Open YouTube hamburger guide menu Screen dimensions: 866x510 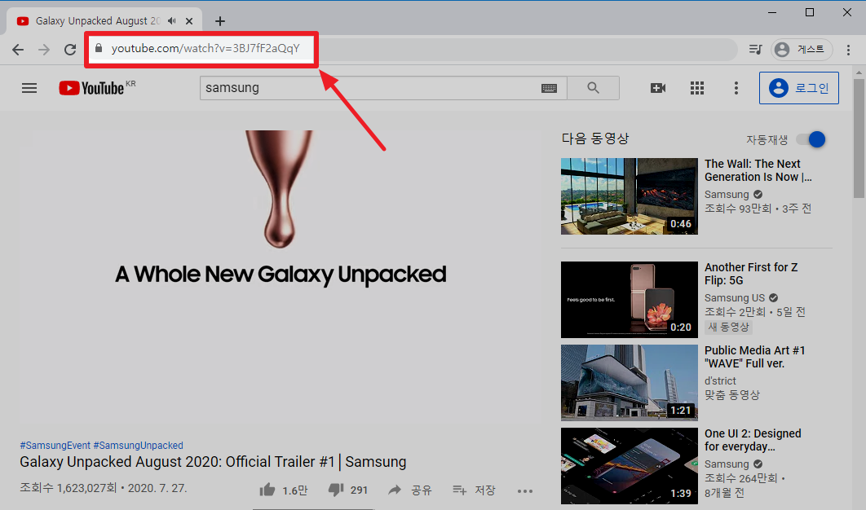(x=29, y=88)
